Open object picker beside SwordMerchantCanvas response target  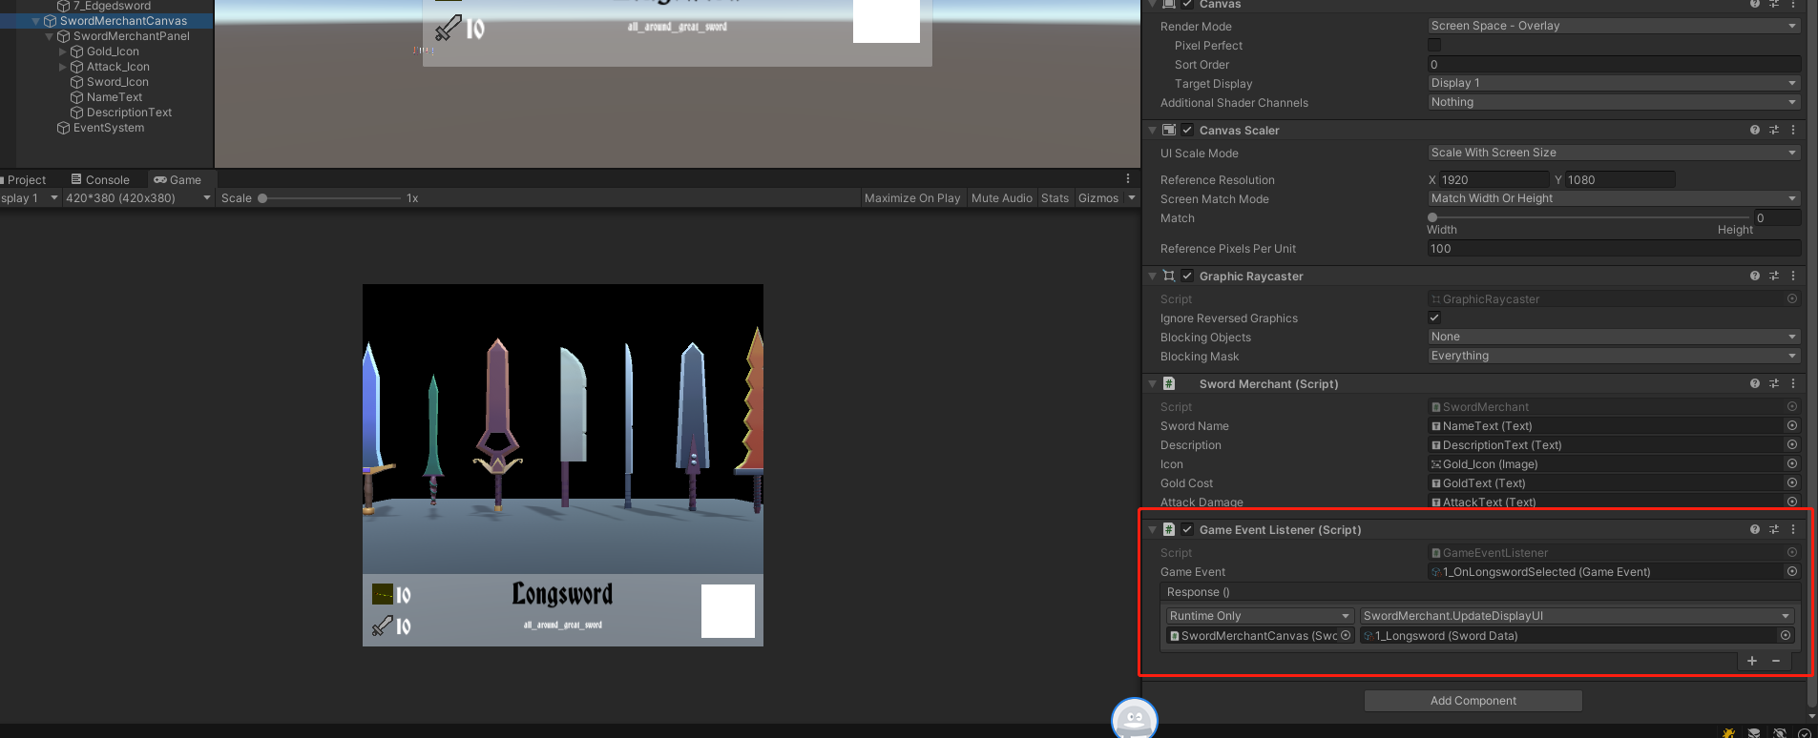[x=1346, y=635]
